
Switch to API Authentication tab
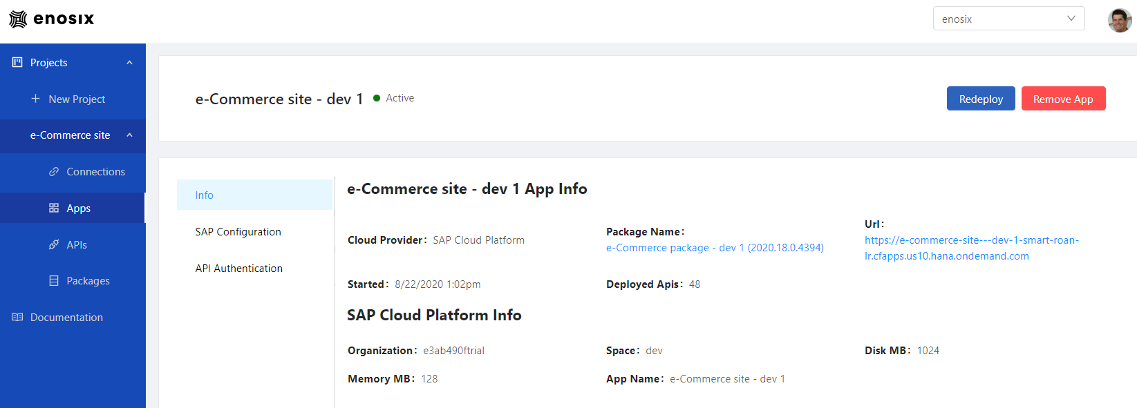(254, 268)
